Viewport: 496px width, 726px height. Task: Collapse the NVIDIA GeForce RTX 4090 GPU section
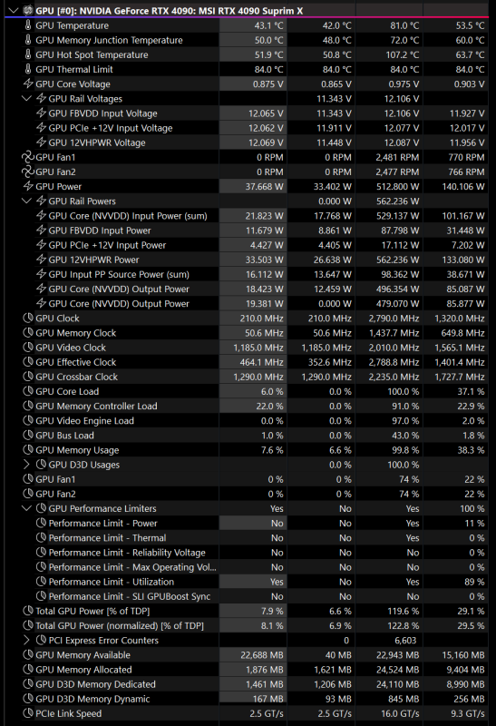(14, 10)
